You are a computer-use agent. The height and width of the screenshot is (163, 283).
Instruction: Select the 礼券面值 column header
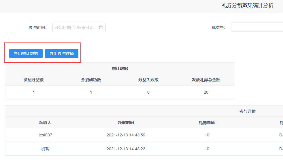click(x=207, y=123)
